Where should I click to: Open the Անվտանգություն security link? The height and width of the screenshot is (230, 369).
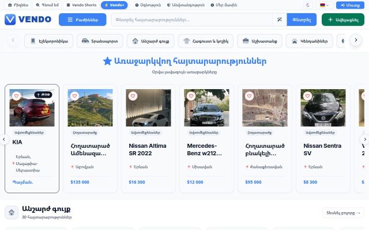[x=186, y=5]
